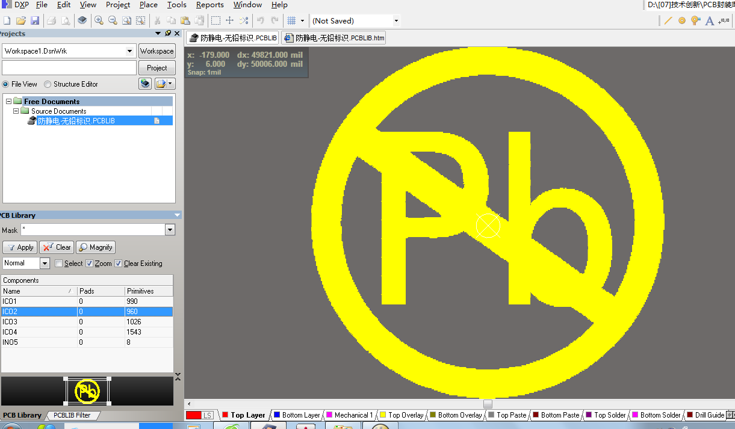Enable the Select checkbox

tap(59, 264)
